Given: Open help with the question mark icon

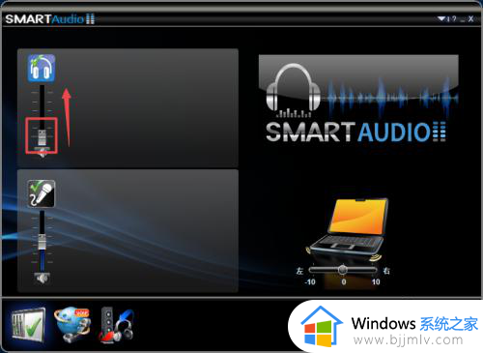Looking at the screenshot, I should pyautogui.click(x=454, y=19).
